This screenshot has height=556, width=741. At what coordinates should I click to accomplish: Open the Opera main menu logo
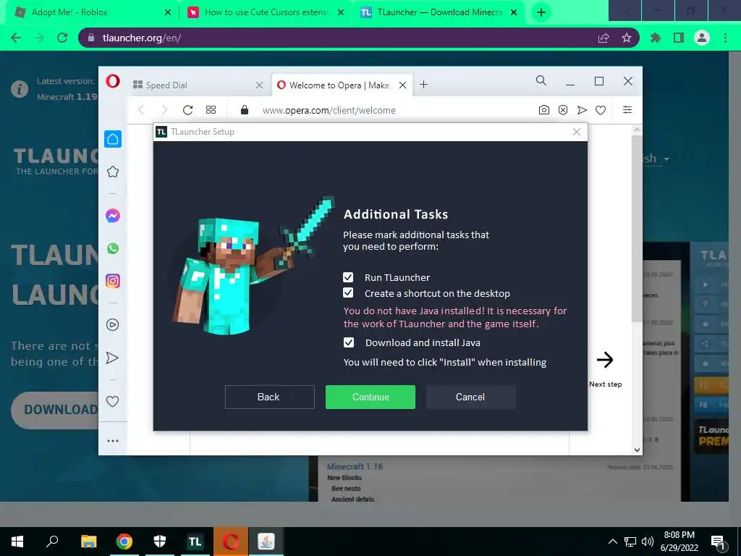click(112, 81)
